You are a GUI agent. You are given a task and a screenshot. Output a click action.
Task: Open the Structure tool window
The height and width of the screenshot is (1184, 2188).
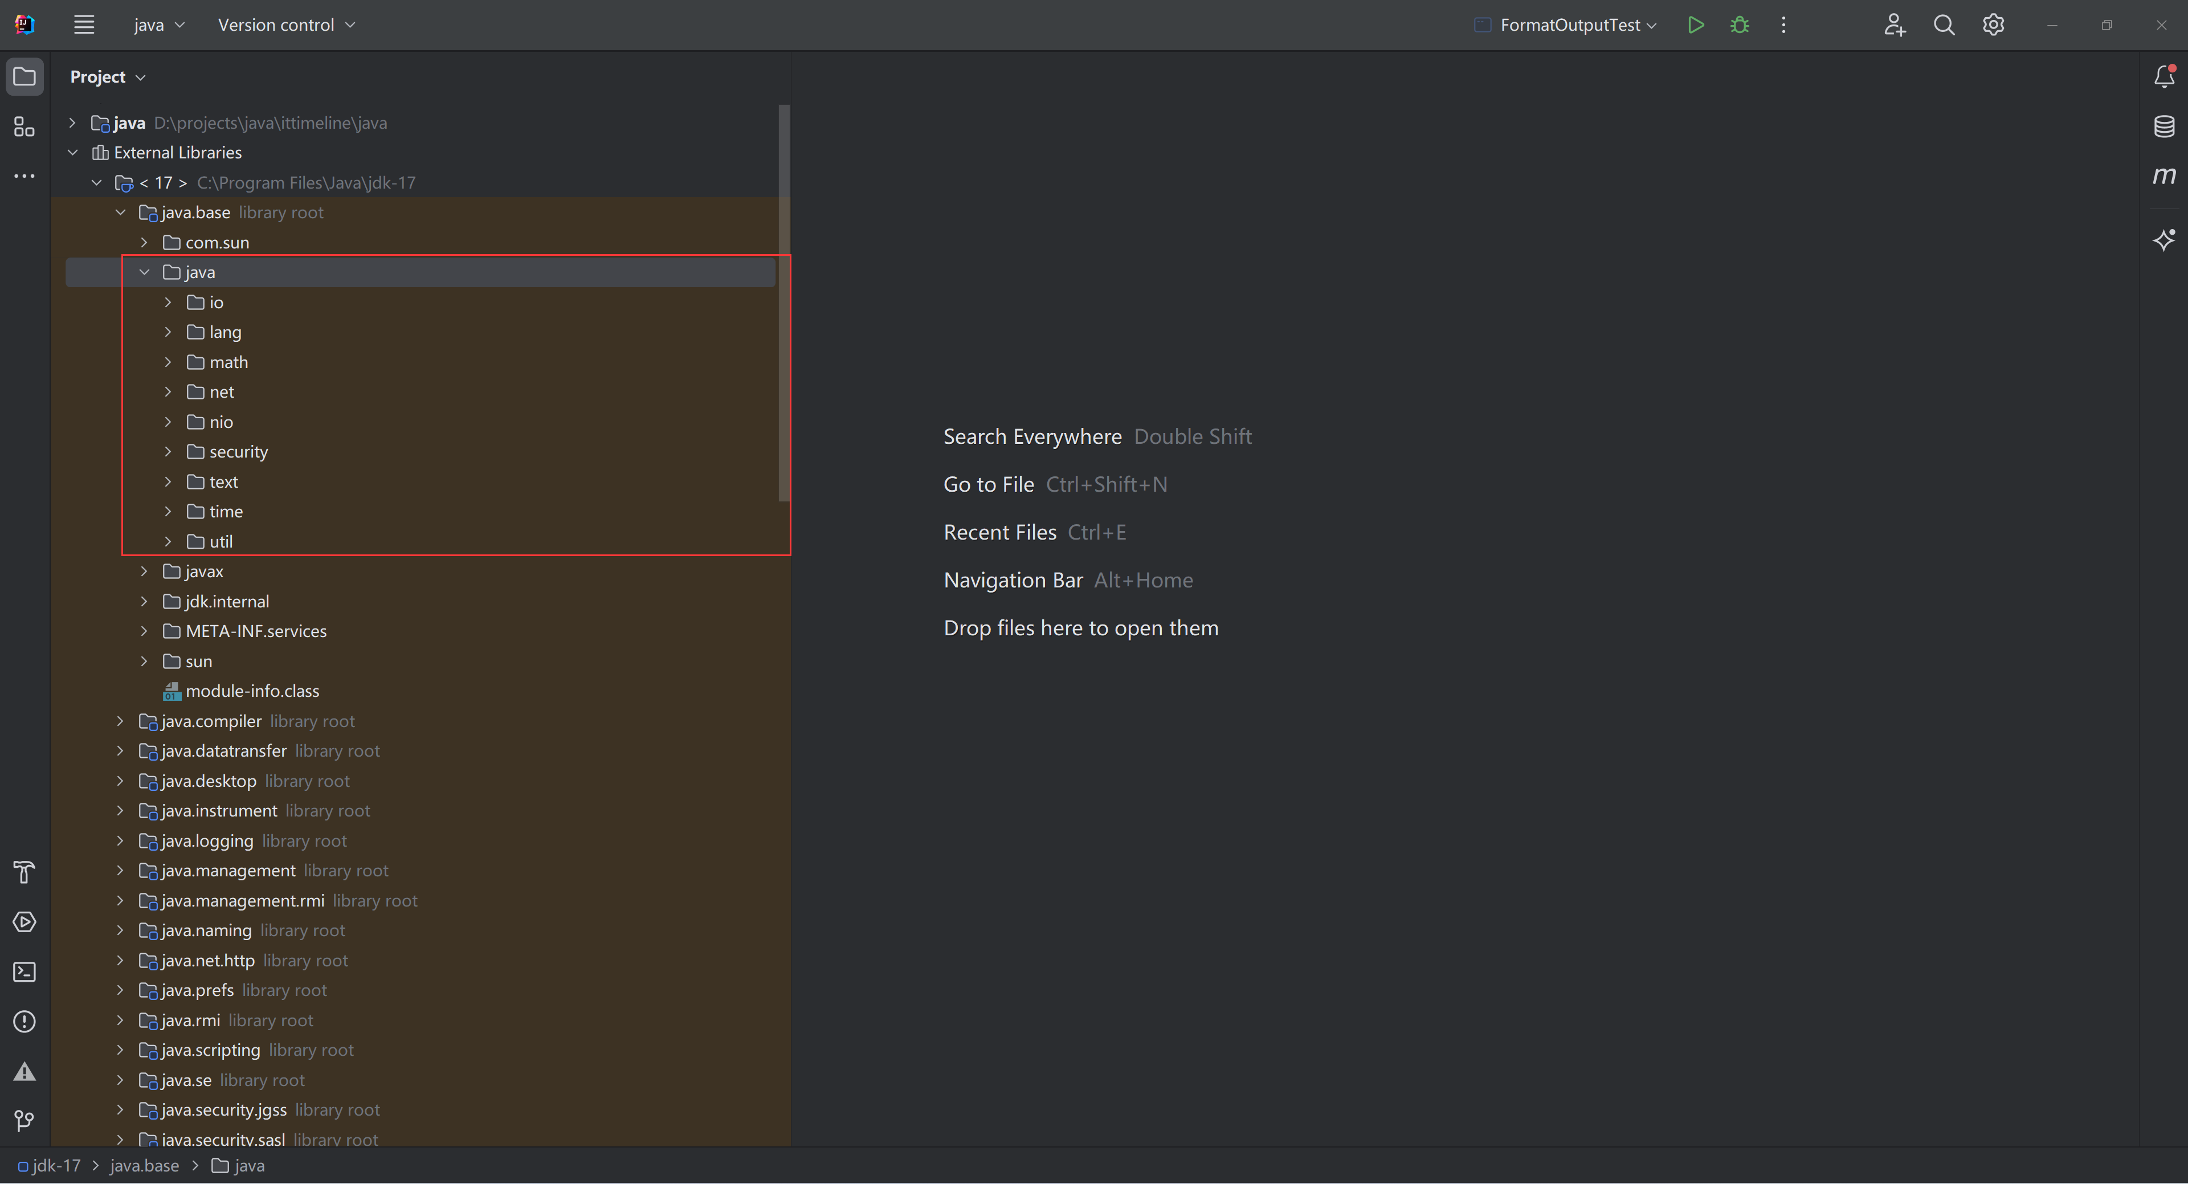25,126
